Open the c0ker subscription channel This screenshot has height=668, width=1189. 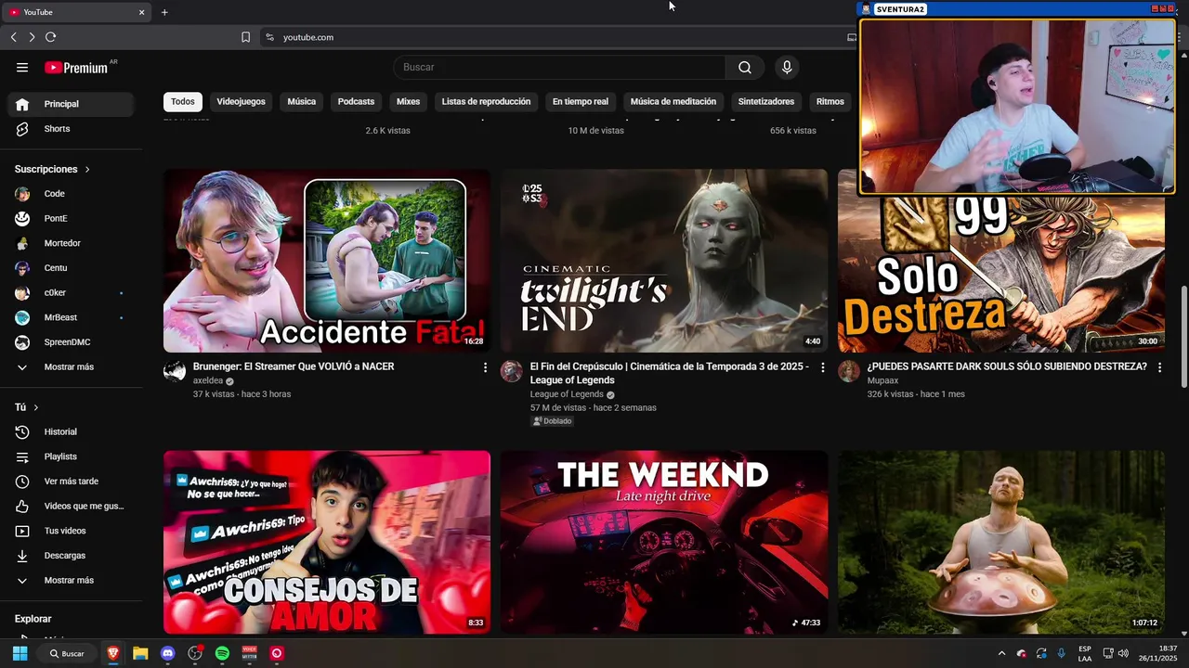click(x=72, y=293)
